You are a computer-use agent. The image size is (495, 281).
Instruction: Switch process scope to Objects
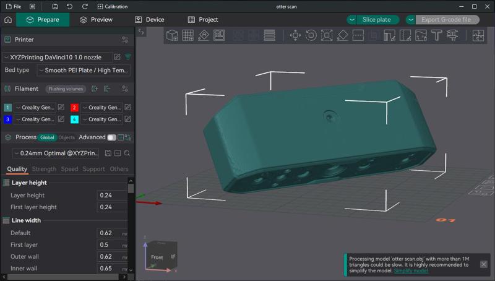[66, 137]
